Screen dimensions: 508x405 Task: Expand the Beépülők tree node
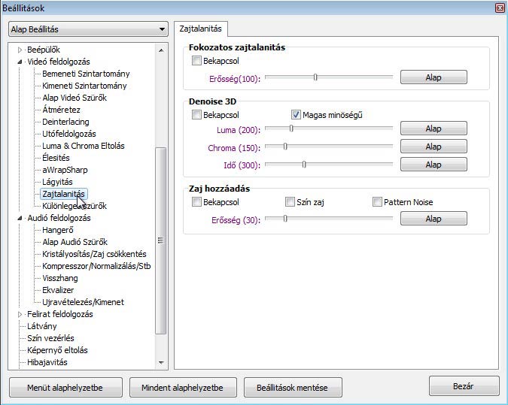coord(20,50)
